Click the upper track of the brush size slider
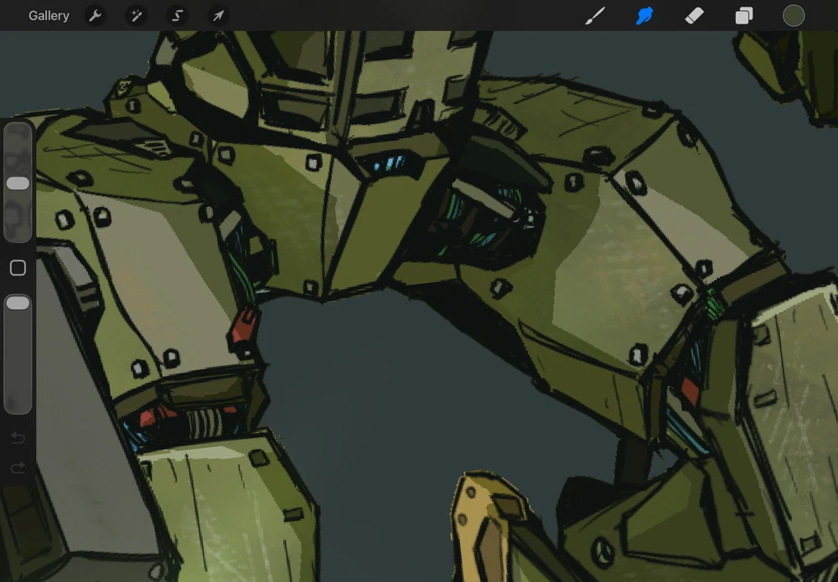 18,147
